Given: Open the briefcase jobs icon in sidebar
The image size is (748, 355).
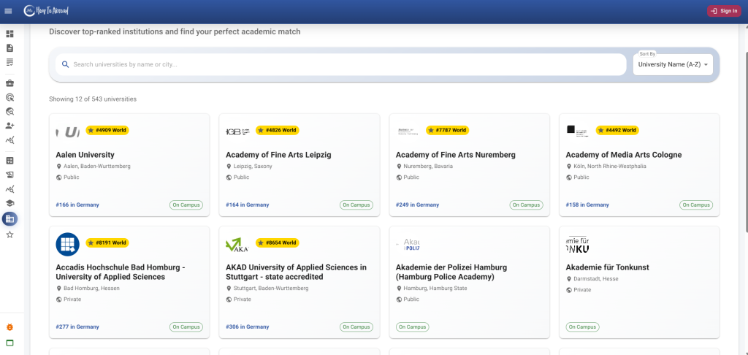Looking at the screenshot, I should (9, 83).
